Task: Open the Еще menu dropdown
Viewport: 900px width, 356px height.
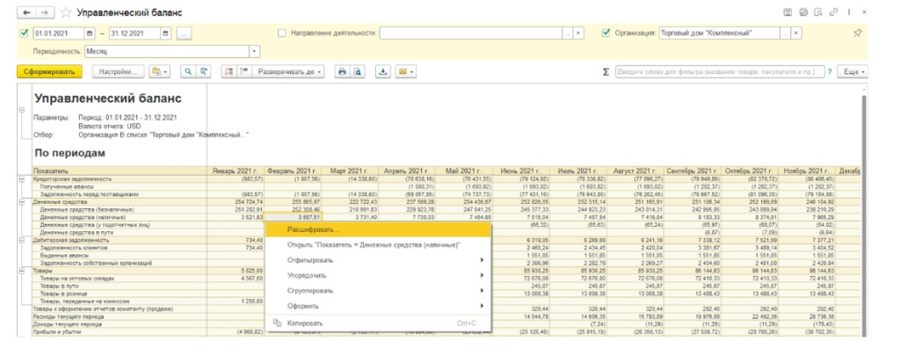Action: point(853,71)
